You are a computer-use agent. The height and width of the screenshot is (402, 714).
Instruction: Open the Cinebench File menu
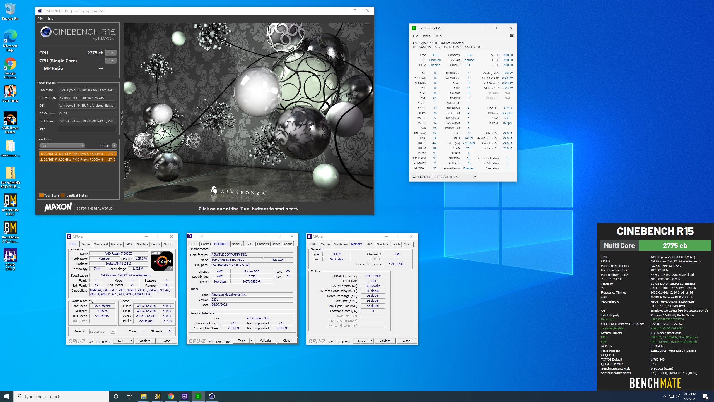point(40,18)
